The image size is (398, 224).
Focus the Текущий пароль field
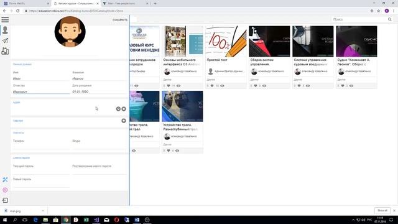[41, 171]
